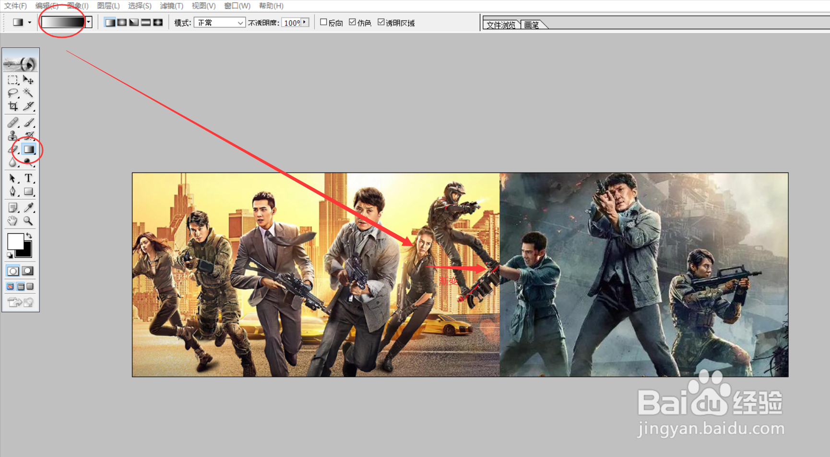The height and width of the screenshot is (457, 830).
Task: Open gradient picker dropdown arrow
Action: [88, 22]
